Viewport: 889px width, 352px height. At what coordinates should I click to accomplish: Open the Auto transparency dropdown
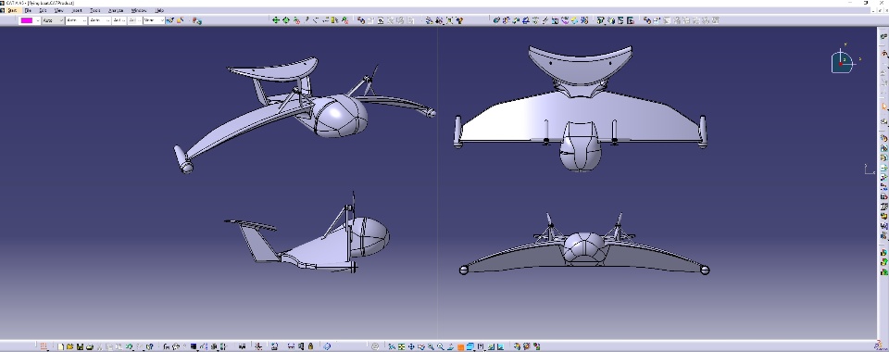[x=53, y=20]
